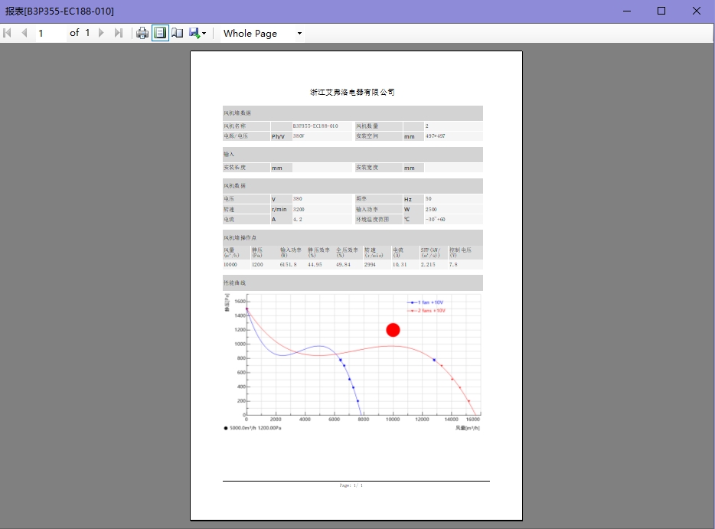Click the current value 4.2
Screen dimensions: 715x529
pyautogui.click(x=297, y=220)
